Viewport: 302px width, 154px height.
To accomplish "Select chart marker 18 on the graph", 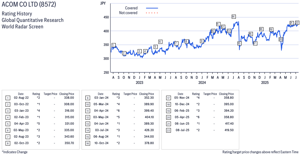I will (x=261, y=29).
